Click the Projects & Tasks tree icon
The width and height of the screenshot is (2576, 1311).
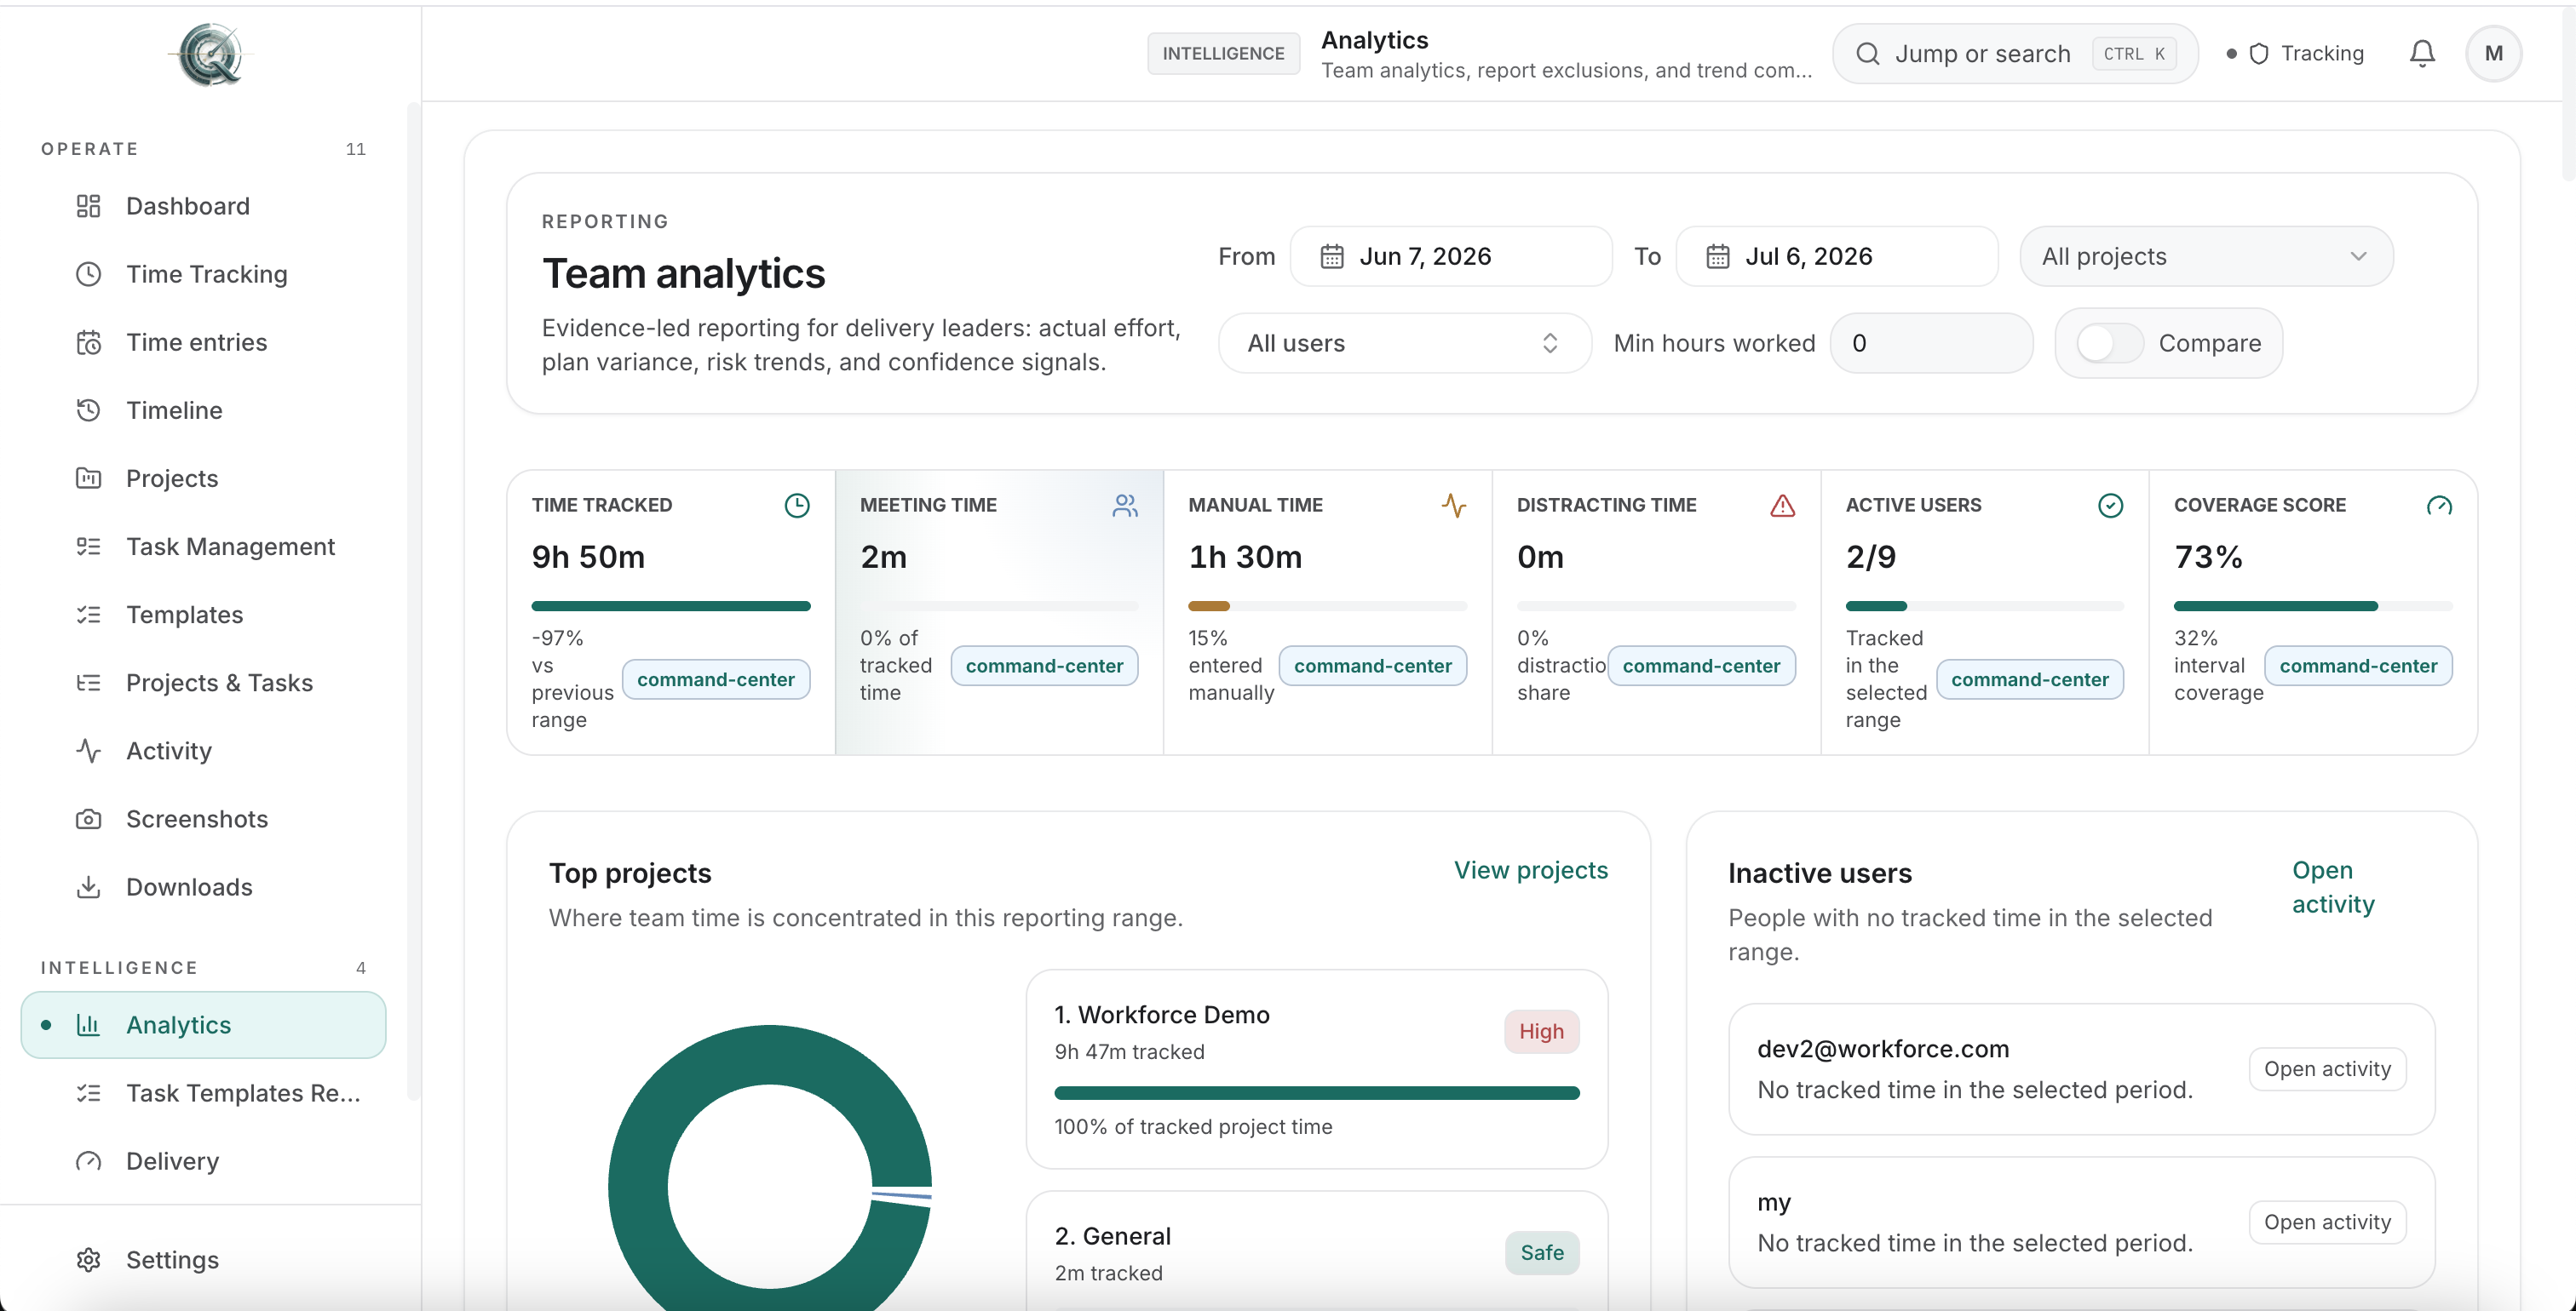[88, 683]
